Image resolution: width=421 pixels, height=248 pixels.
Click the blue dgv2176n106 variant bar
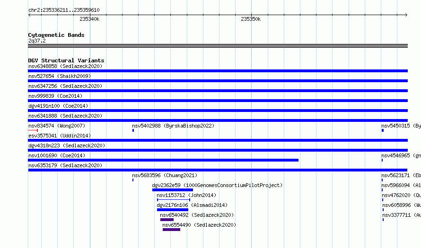[x=173, y=210]
